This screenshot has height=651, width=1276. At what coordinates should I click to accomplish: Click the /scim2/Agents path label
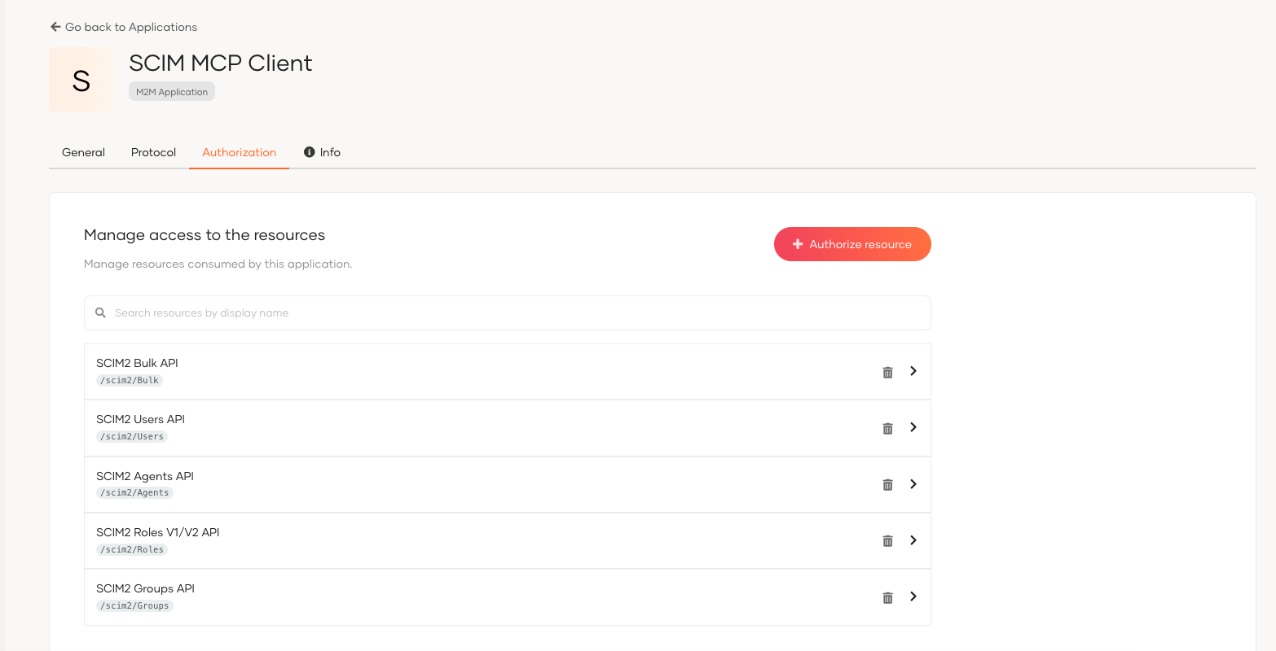pyautogui.click(x=134, y=492)
